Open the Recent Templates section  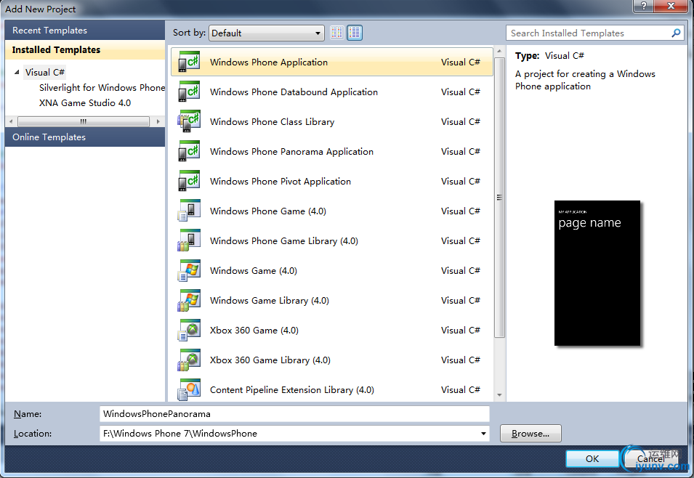(85, 30)
